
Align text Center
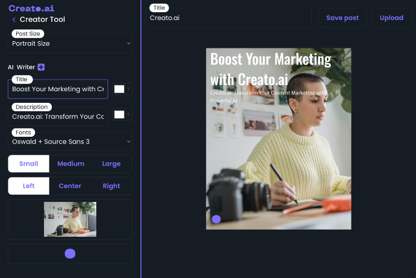(70, 186)
